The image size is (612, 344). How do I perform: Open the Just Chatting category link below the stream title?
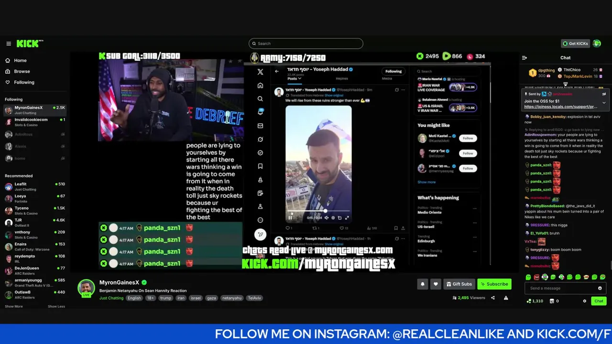111,298
